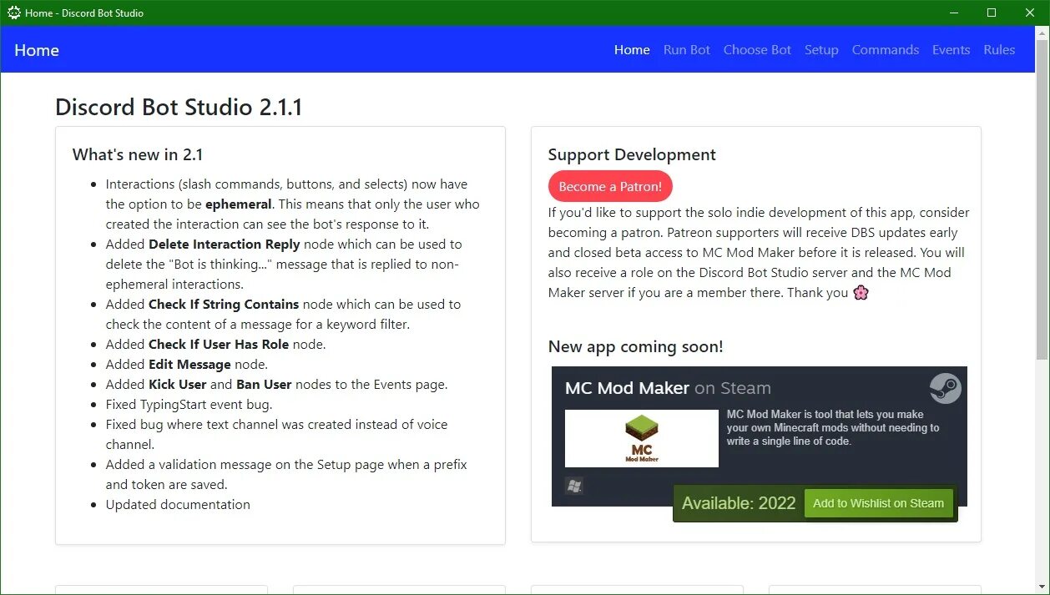Navigate to Commands page
The width and height of the screenshot is (1050, 595).
pos(886,49)
